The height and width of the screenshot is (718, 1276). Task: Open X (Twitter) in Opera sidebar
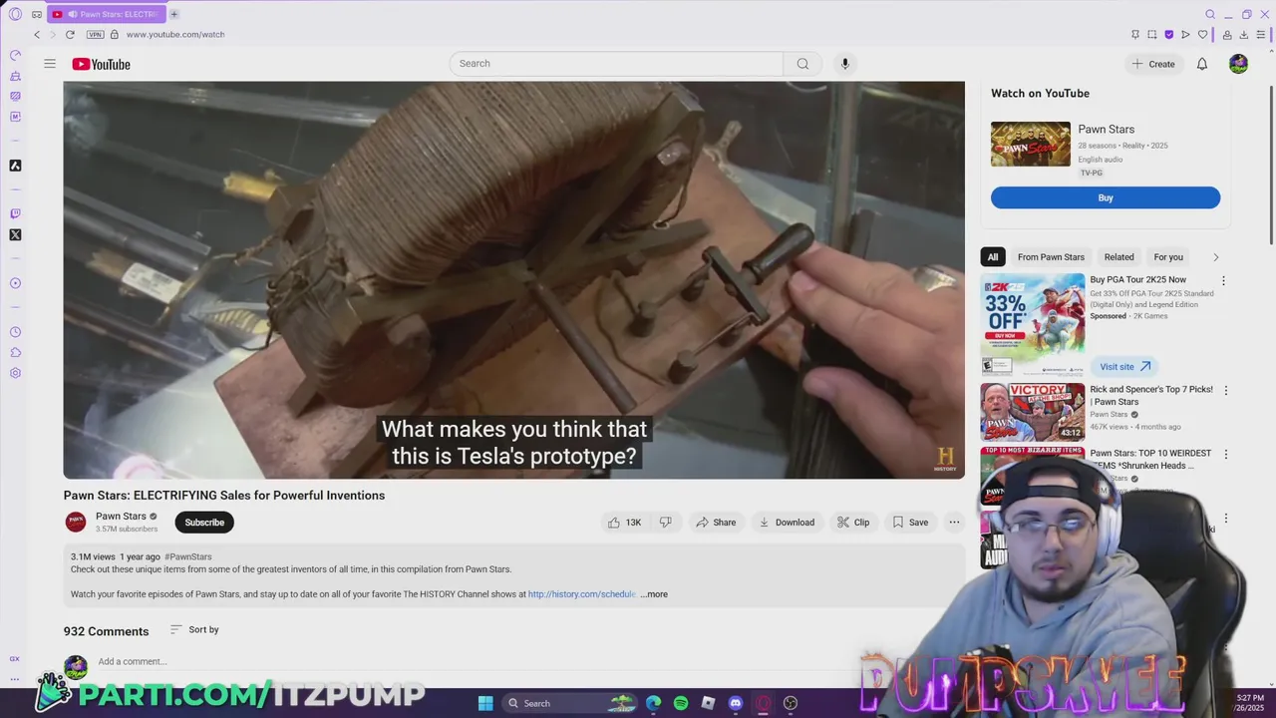pos(15,235)
